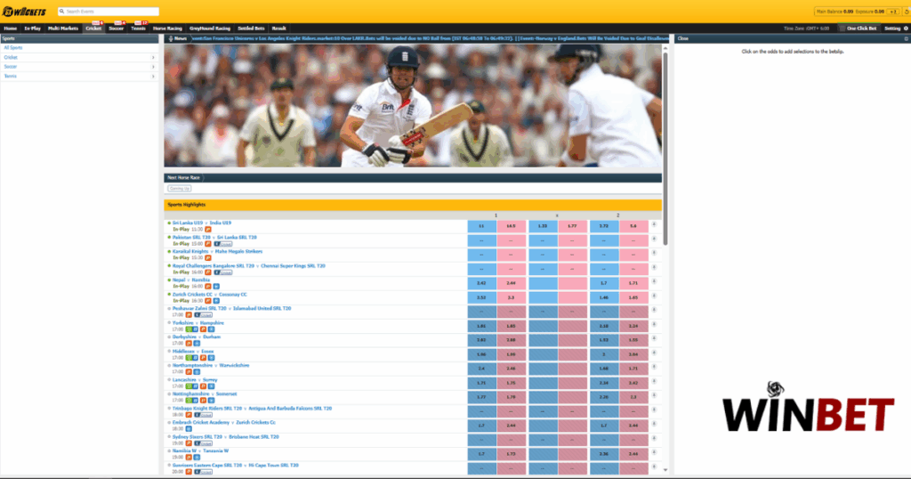Select All Sports in sidebar
The height and width of the screenshot is (479, 911).
tap(13, 48)
